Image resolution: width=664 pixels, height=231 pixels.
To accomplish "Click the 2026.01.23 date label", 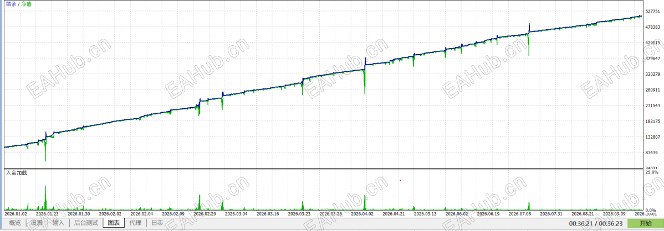I will tap(48, 214).
